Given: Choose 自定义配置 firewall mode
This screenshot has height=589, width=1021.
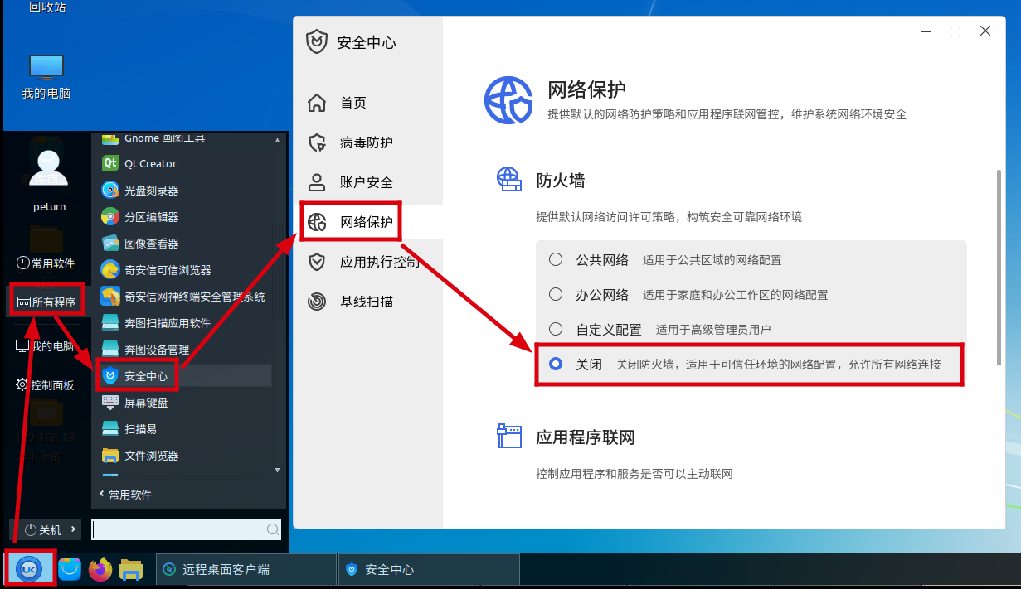Looking at the screenshot, I should pyautogui.click(x=556, y=329).
